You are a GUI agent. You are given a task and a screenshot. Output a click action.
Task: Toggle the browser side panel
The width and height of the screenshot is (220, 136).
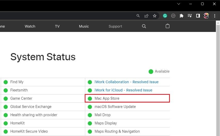pyautogui.click(x=198, y=16)
